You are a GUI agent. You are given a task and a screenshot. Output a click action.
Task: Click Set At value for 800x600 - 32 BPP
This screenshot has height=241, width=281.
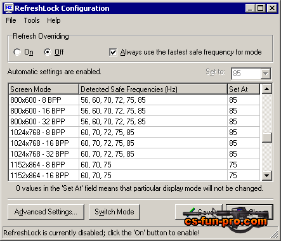[244, 122]
